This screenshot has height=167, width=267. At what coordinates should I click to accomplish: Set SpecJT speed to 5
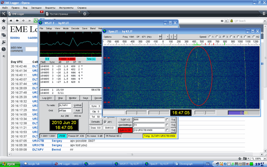[238, 37]
